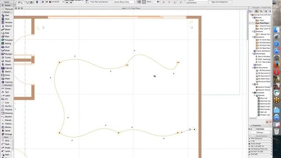Select the Window tool
The height and width of the screenshot is (158, 281).
tap(7, 22)
